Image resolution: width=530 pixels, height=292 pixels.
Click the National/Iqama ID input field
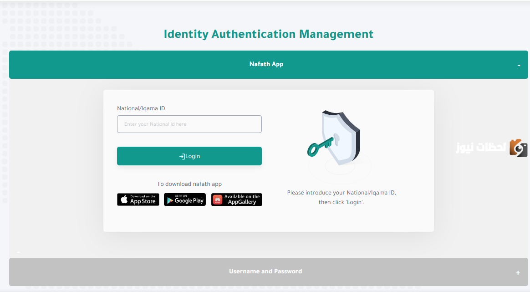coord(189,124)
